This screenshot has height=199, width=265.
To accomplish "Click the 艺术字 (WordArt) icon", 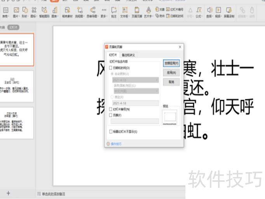I will [148, 11].
